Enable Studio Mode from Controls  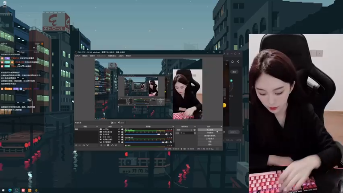pyautogui.click(x=210, y=139)
